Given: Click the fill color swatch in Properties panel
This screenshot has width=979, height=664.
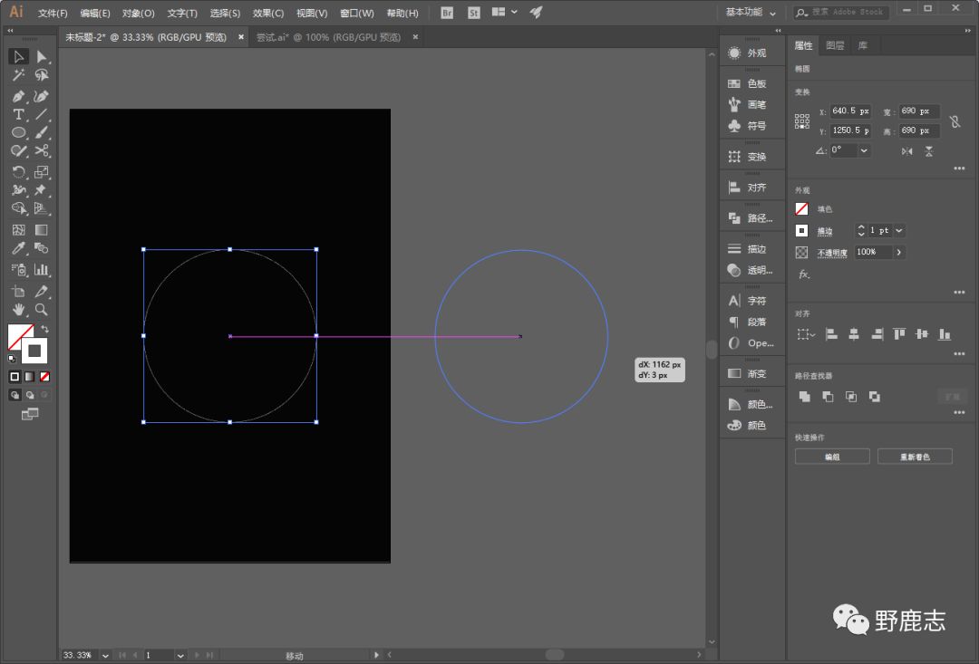Looking at the screenshot, I should coord(801,209).
